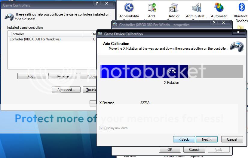Open the Add or Remove Programs icon

coord(174,10)
